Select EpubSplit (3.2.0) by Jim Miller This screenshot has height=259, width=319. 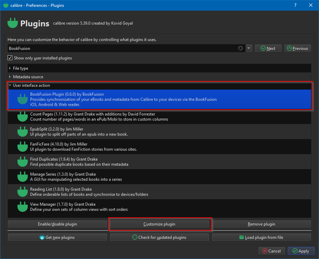[x=159, y=132]
